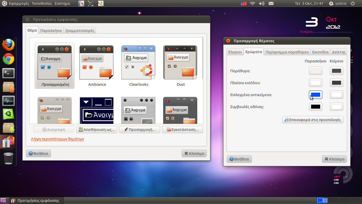Click the Επαναφορά στις προεπιλογές button
The height and width of the screenshot is (204, 362).
pyautogui.click(x=312, y=120)
